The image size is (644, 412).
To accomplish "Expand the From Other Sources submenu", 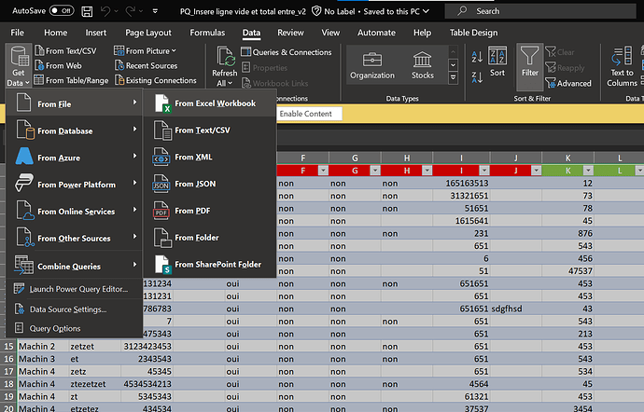I will tap(75, 239).
